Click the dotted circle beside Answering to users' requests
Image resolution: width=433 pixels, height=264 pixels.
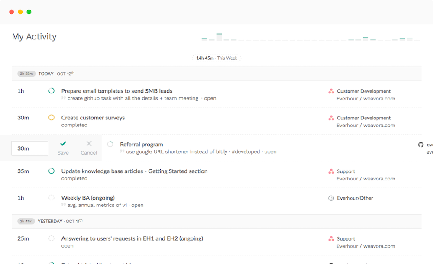tap(52, 238)
